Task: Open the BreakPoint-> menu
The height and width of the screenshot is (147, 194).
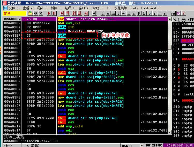Action: 150,8
